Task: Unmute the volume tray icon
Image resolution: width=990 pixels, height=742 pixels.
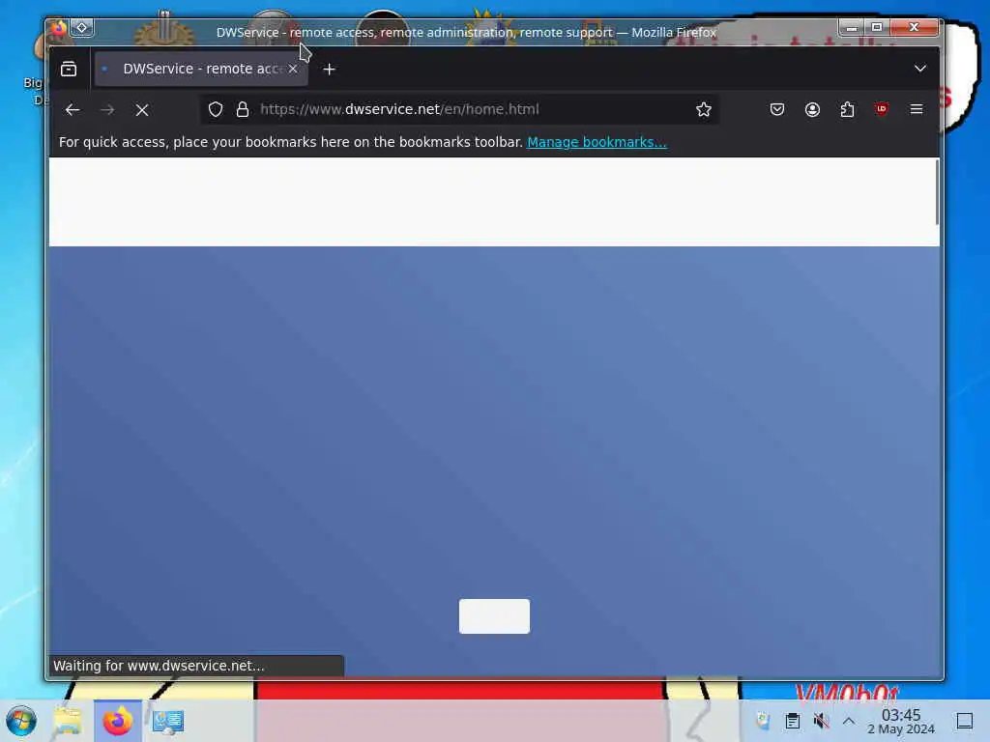Action: click(821, 721)
